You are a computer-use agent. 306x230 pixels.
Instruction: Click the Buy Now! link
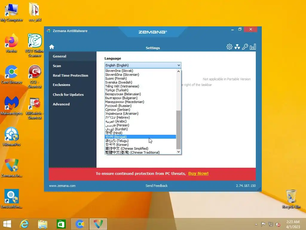(x=198, y=173)
